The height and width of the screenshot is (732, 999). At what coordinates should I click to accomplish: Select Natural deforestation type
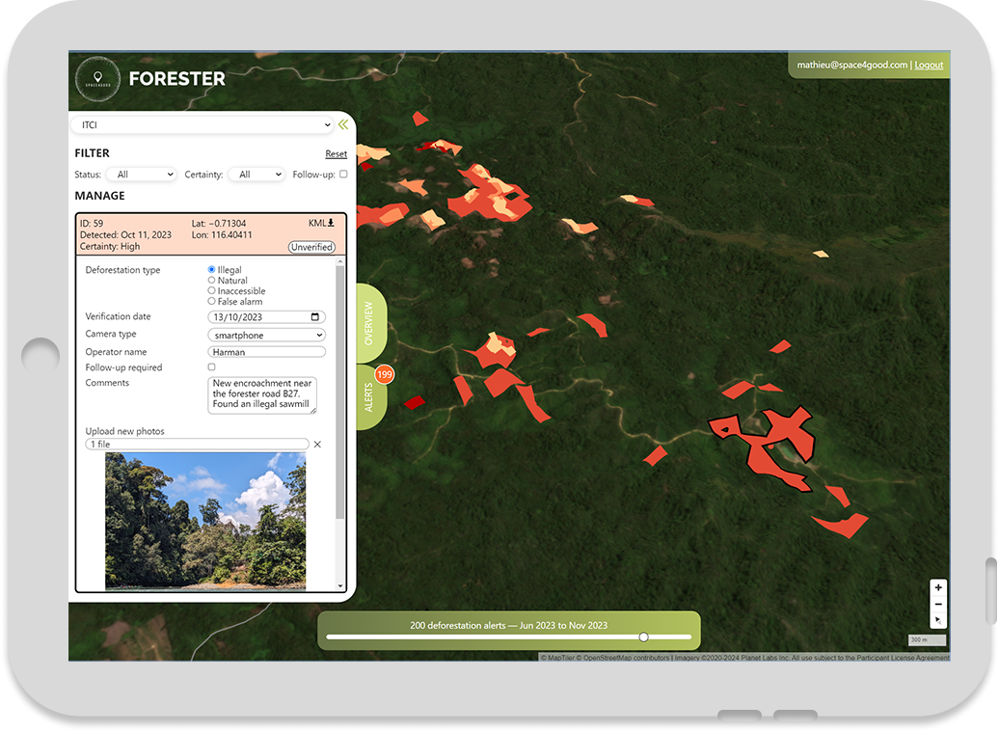pos(212,281)
